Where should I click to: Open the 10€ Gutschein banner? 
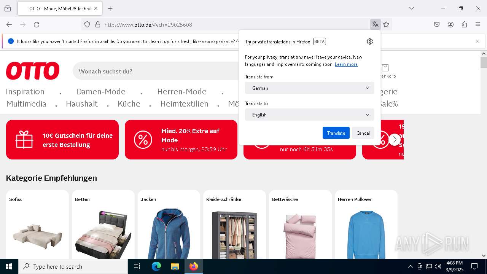click(62, 140)
